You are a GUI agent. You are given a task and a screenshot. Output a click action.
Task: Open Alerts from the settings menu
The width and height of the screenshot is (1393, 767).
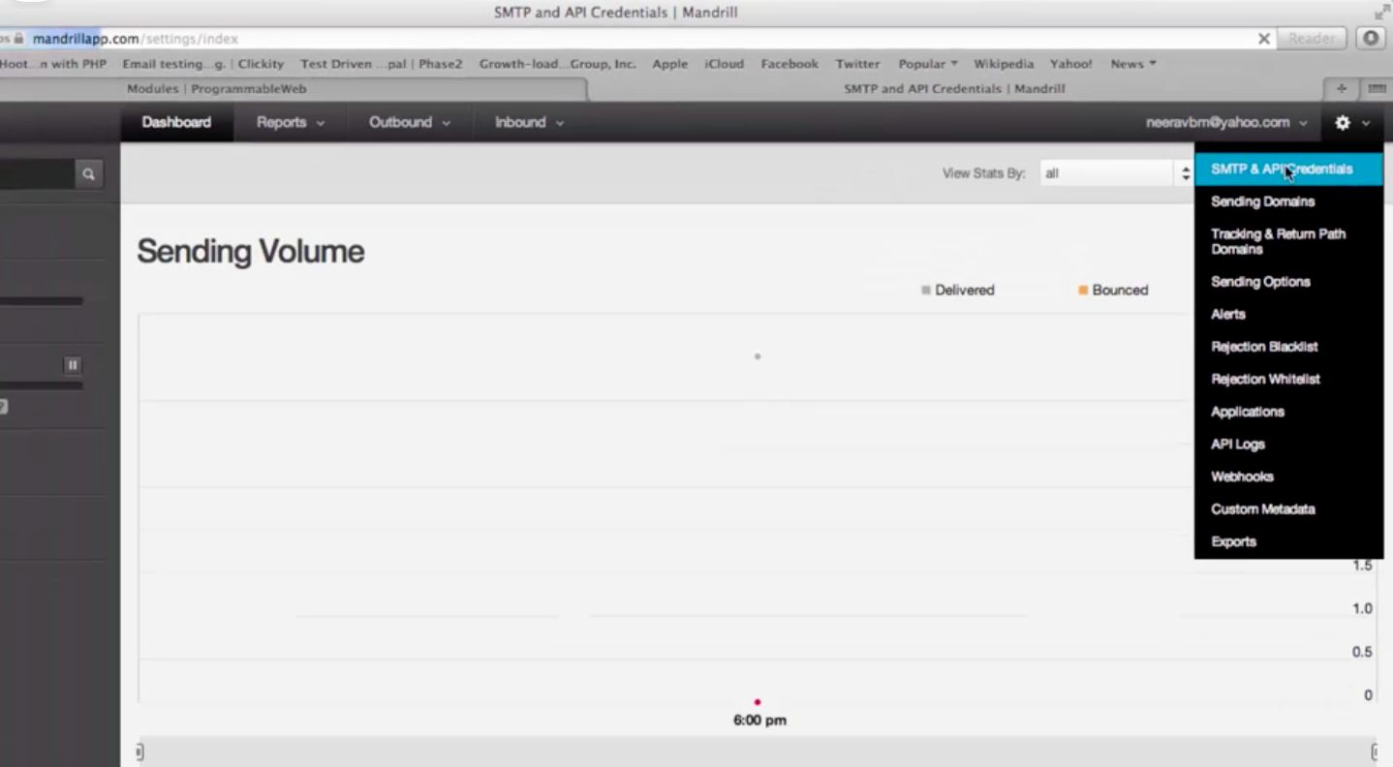(1228, 314)
